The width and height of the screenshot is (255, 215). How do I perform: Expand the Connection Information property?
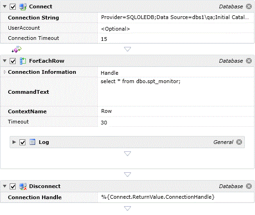[x=5, y=72]
